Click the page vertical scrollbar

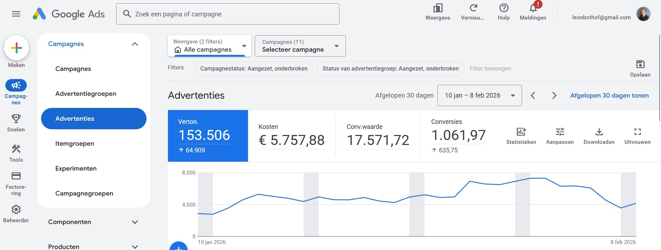coord(660,78)
